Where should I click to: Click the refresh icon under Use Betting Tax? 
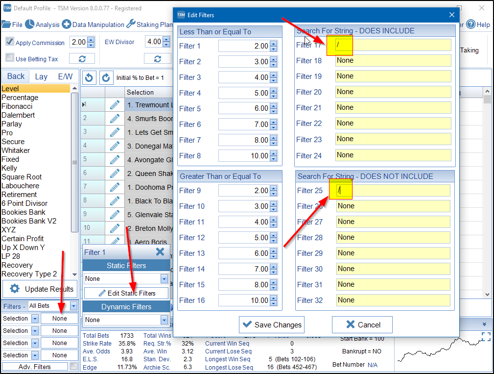click(x=82, y=59)
